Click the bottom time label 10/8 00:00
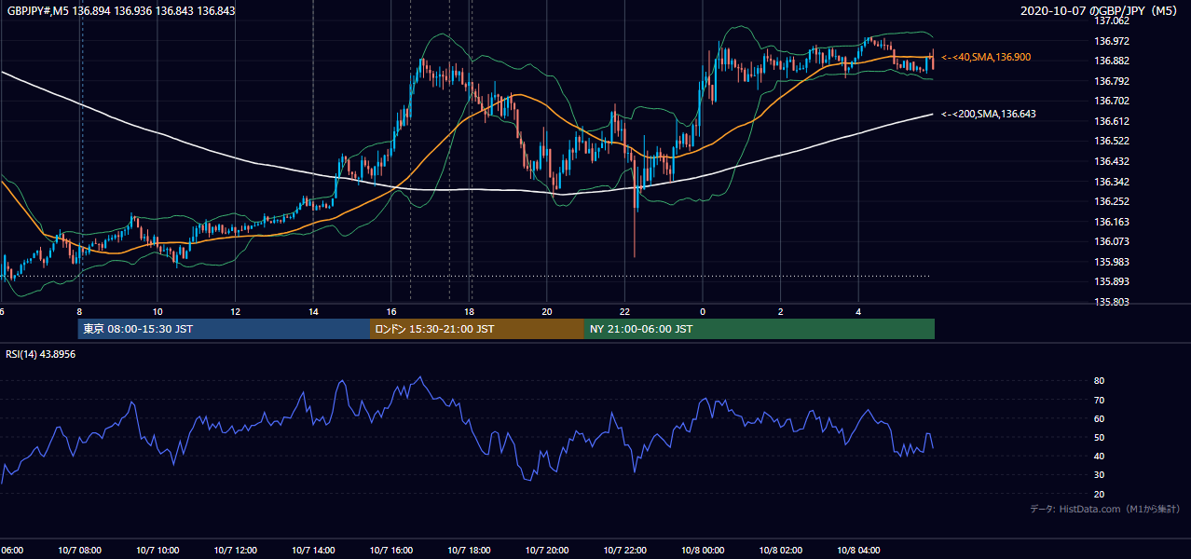1191x559 pixels. click(703, 551)
